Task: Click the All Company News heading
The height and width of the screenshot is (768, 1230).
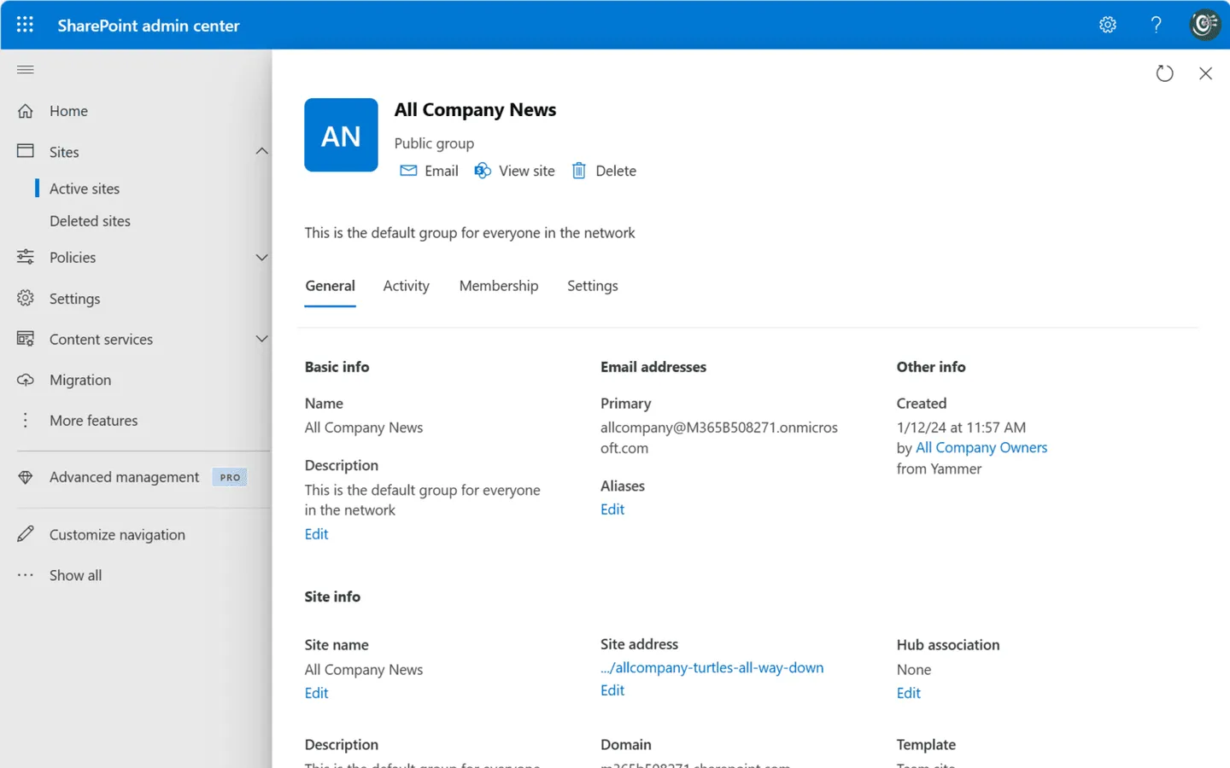Action: [475, 110]
